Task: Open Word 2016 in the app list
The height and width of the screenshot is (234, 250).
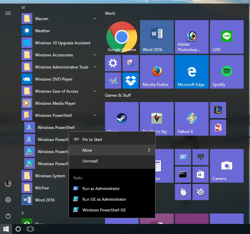Action: [45, 200]
